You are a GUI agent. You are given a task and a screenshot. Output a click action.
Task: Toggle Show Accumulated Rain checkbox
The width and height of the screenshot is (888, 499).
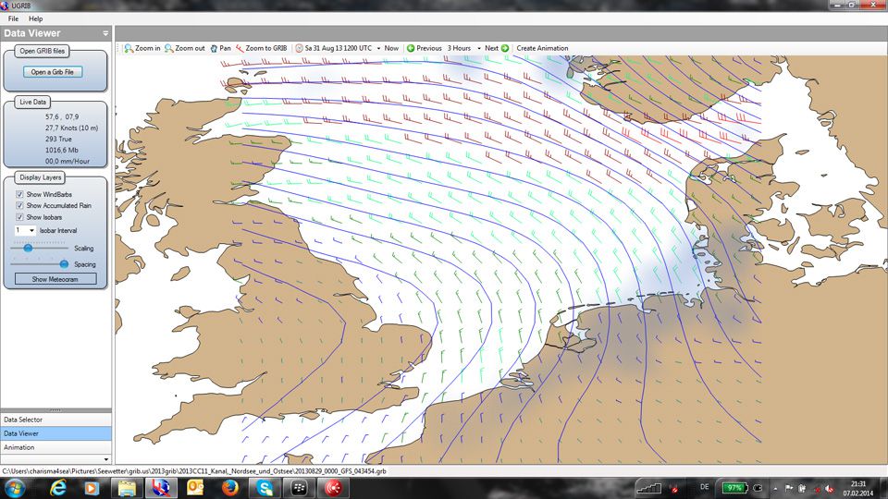[x=19, y=206]
